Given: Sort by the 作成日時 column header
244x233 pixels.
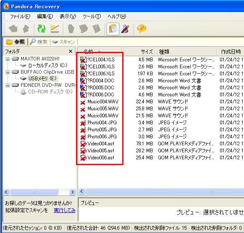Looking at the screenshot, I should tap(231, 51).
